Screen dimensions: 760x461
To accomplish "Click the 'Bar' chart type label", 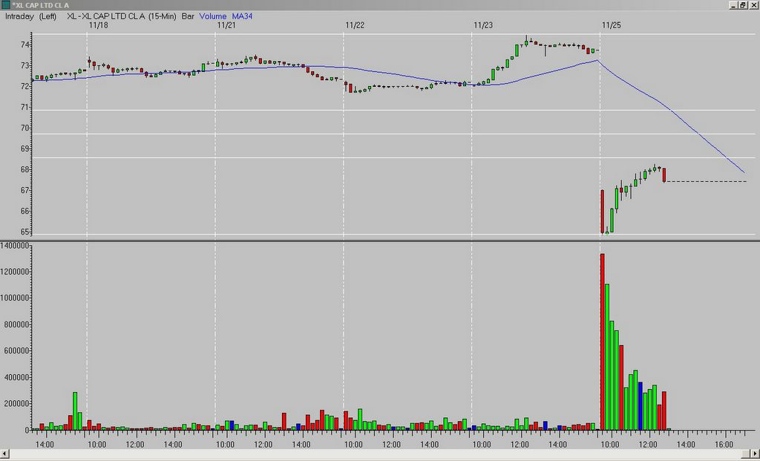I will (x=188, y=16).
